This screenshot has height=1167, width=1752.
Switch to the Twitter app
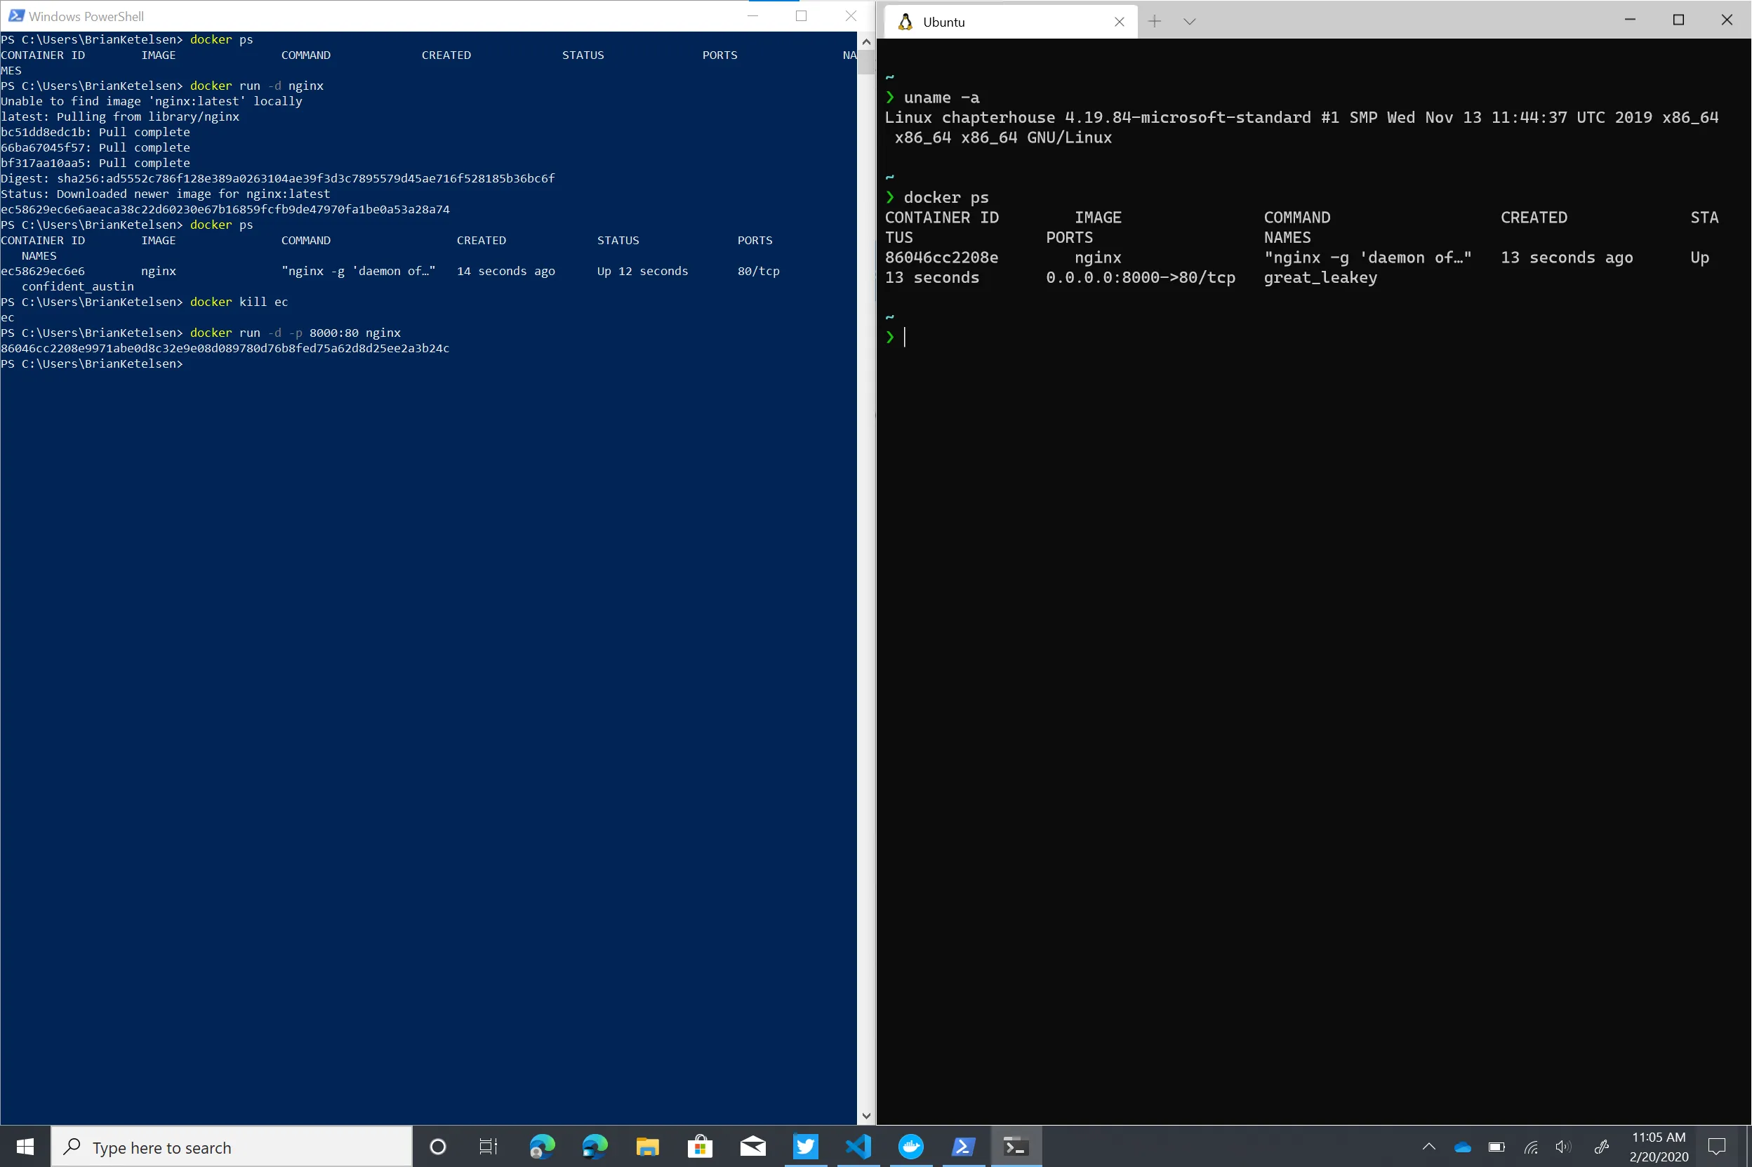click(x=805, y=1147)
